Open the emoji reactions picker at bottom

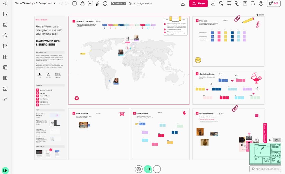(139, 169)
